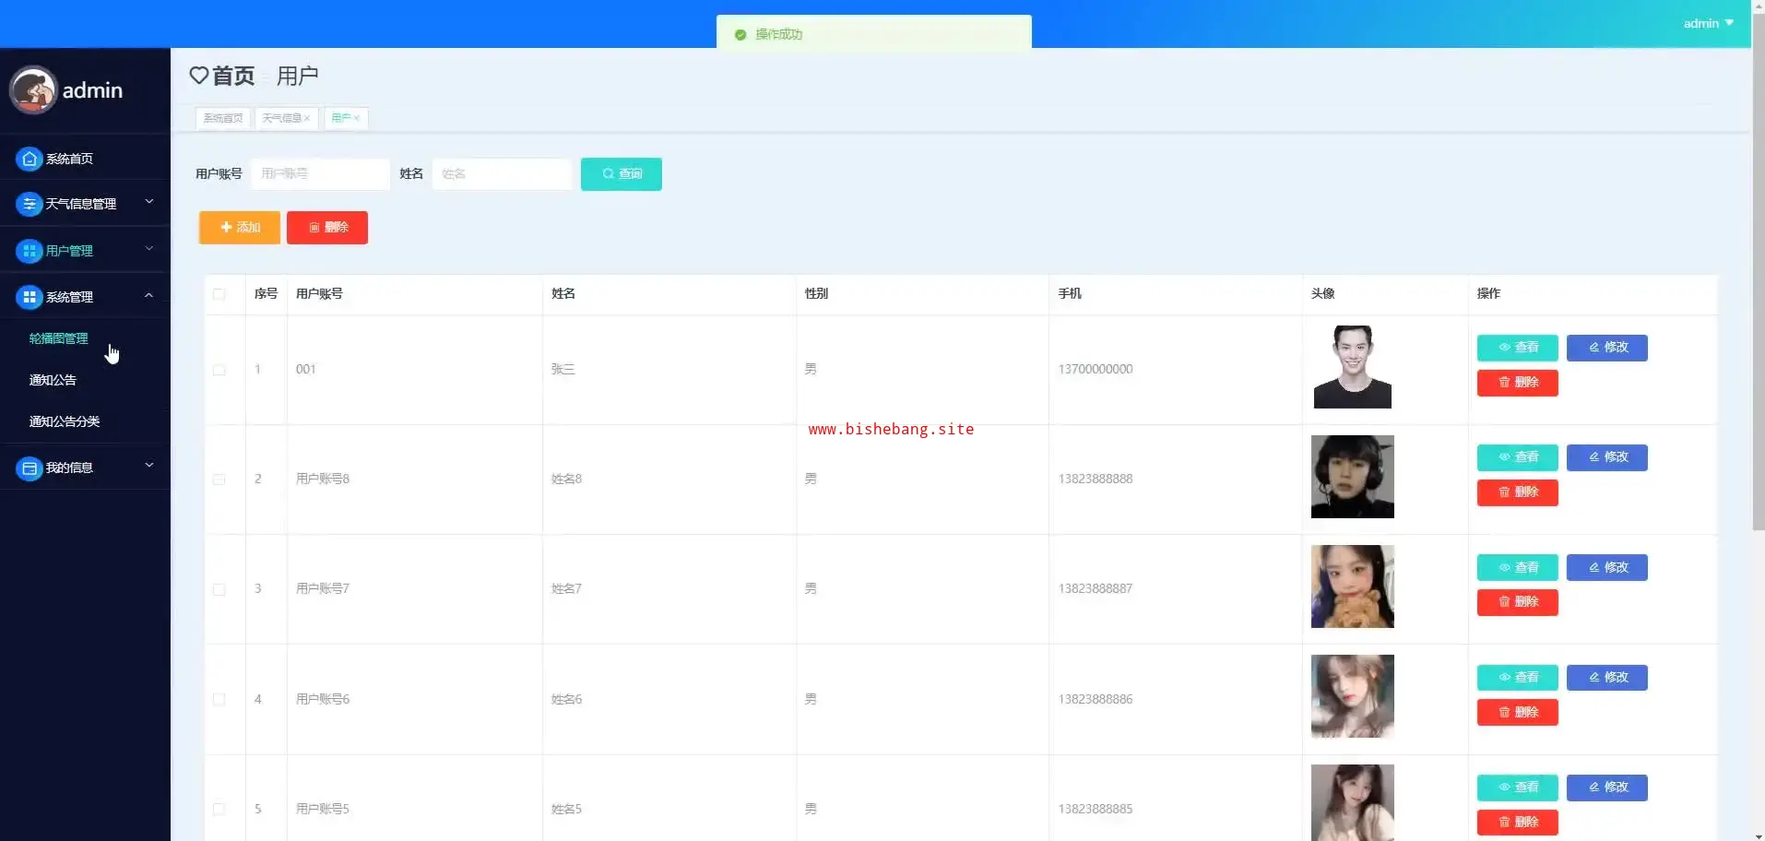Click the admin avatar in sidebar header
The image size is (1765, 841).
(33, 90)
